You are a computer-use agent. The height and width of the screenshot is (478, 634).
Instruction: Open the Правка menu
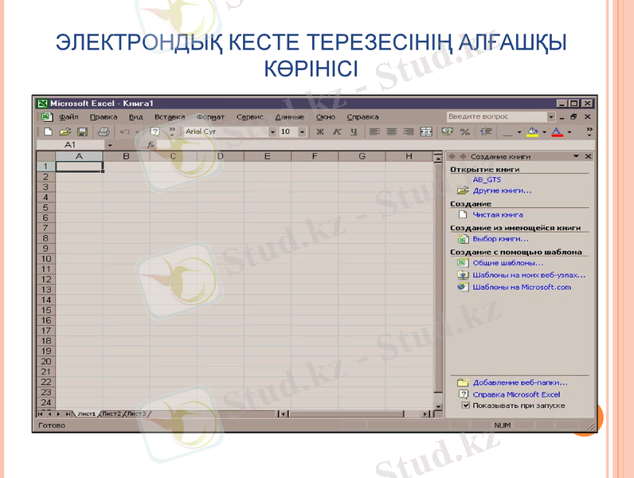click(104, 117)
